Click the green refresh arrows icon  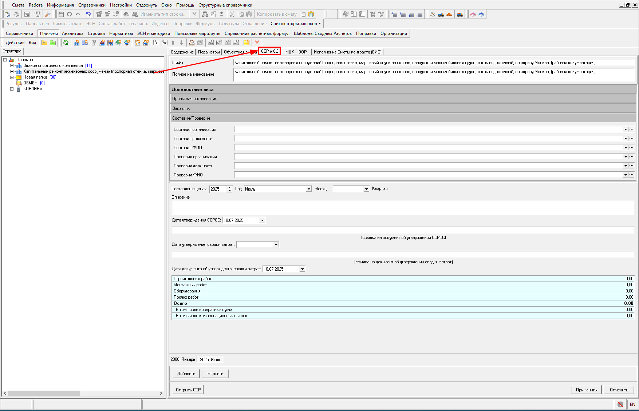coord(66,43)
